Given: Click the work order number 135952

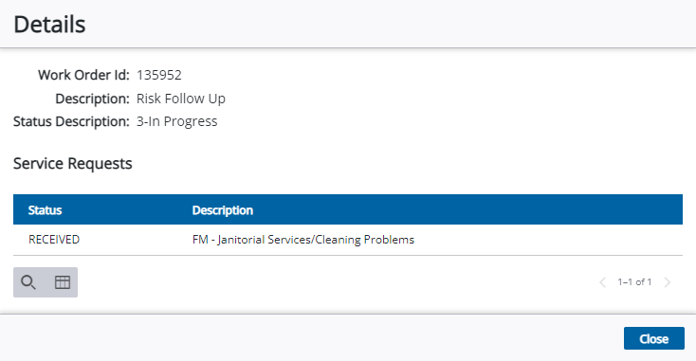Looking at the screenshot, I should coord(159,75).
